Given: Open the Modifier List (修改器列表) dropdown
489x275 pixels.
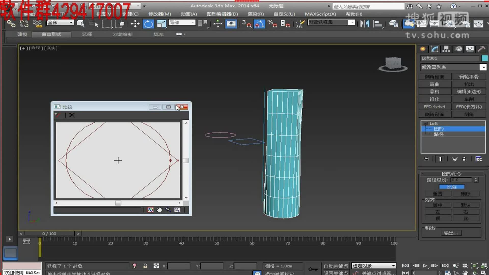Looking at the screenshot, I should [483, 67].
